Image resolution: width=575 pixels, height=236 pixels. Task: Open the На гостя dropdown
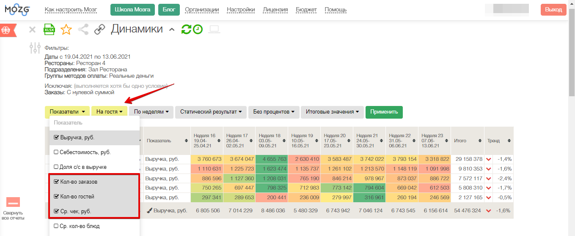(109, 112)
